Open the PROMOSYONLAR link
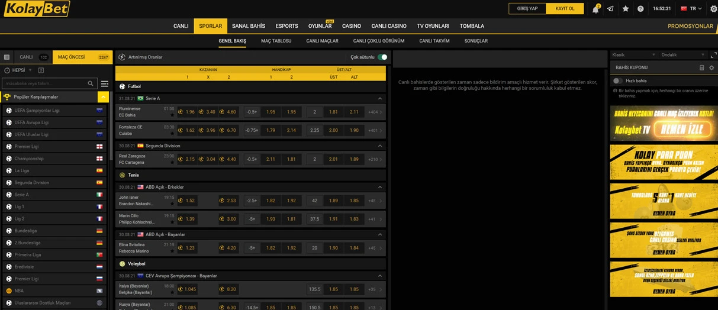The width and height of the screenshot is (718, 310). pyautogui.click(x=690, y=26)
